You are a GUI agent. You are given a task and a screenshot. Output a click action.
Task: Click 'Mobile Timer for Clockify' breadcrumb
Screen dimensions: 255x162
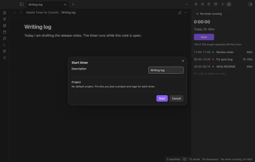[x=42, y=12]
